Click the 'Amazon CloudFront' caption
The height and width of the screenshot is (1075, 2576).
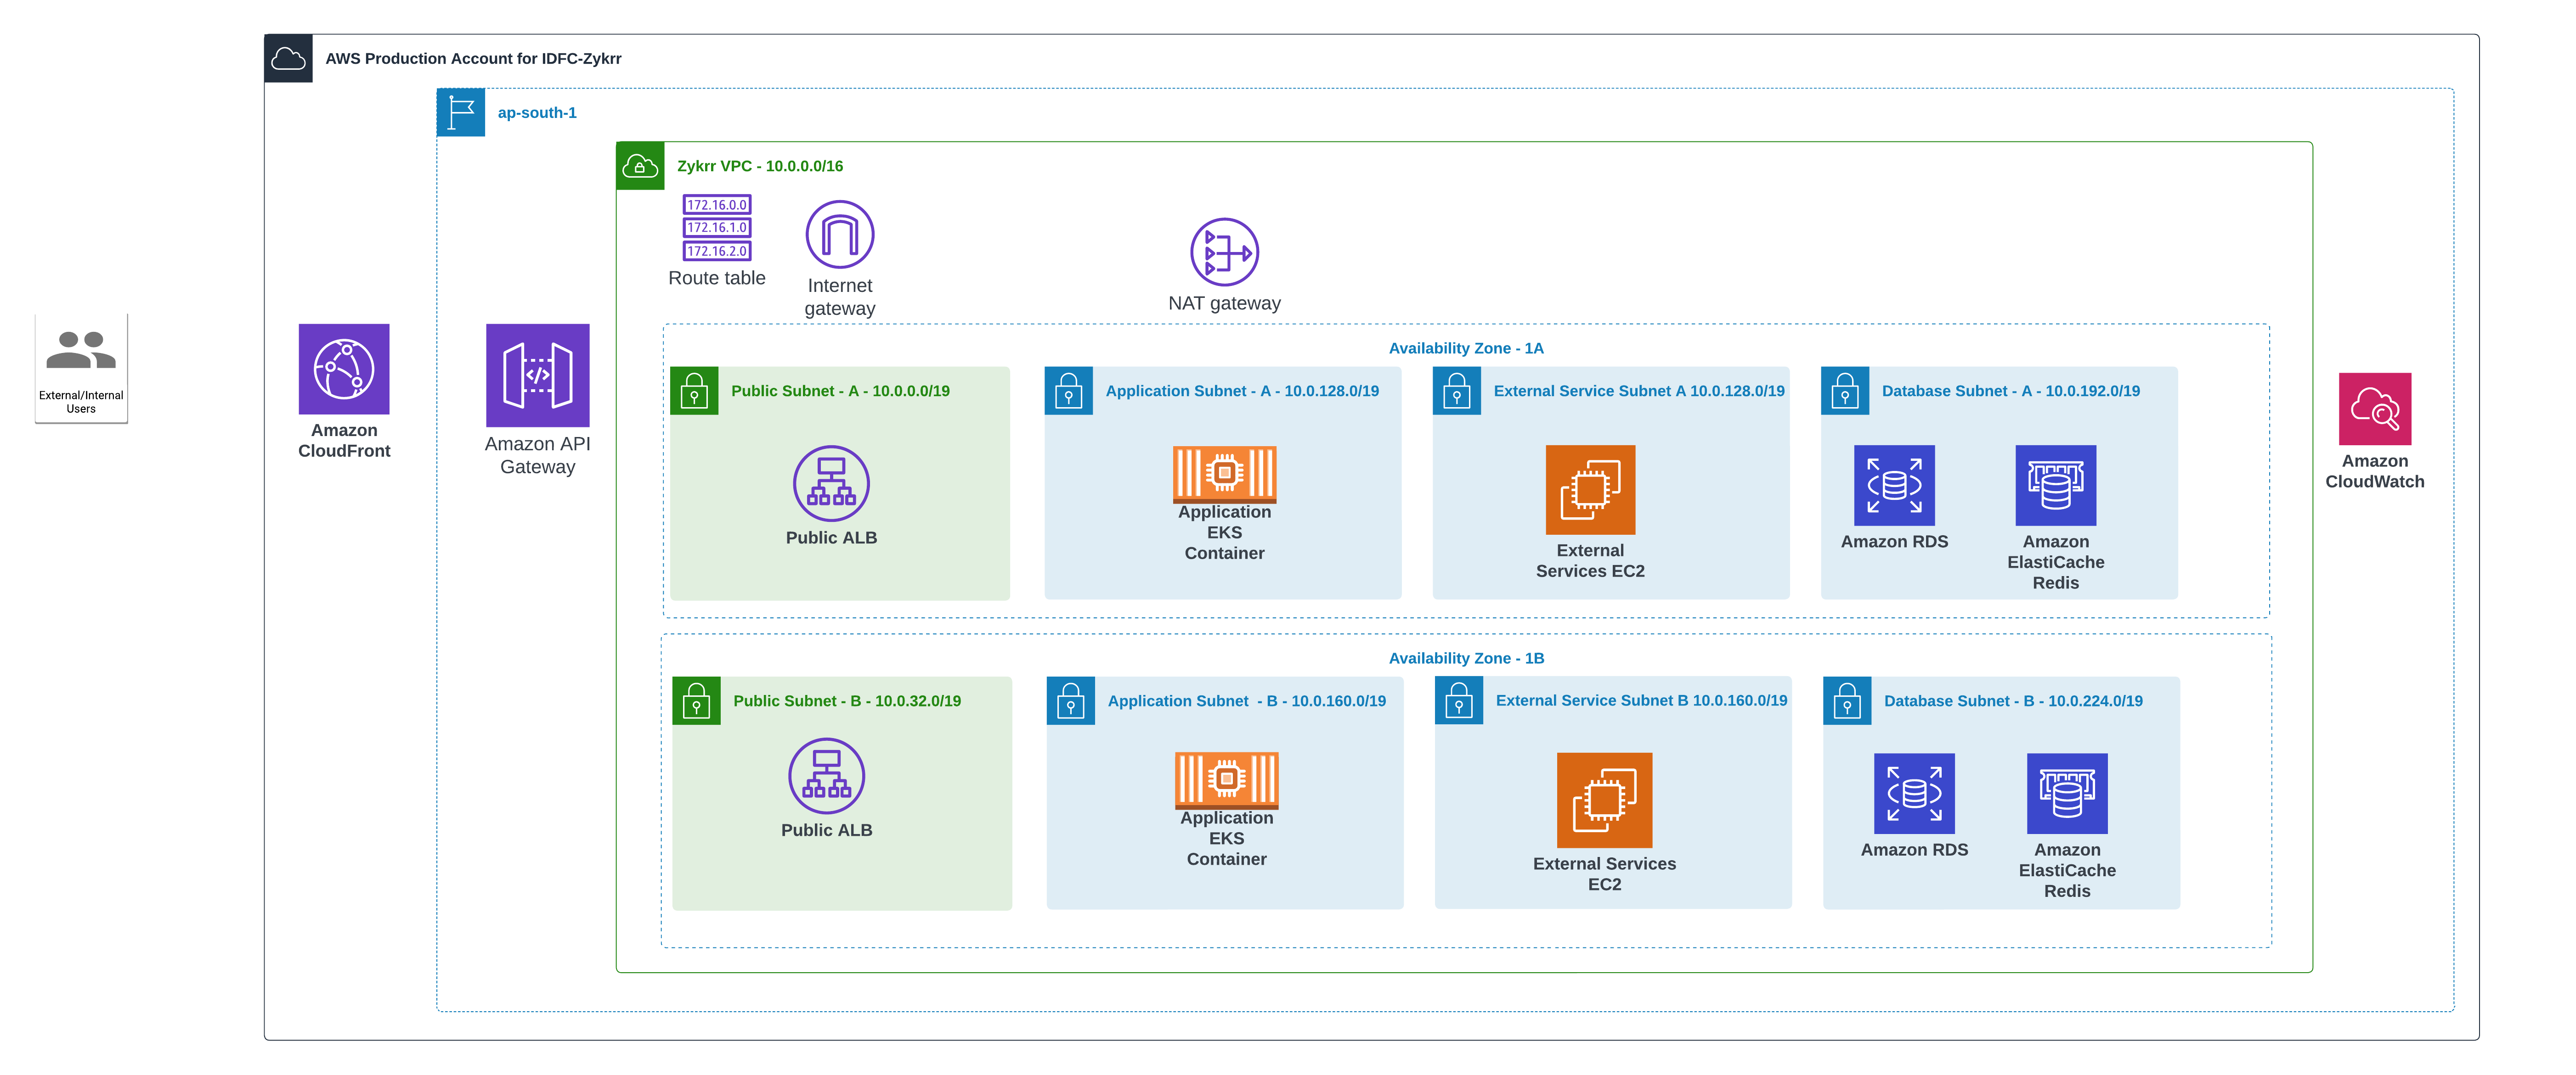point(344,441)
